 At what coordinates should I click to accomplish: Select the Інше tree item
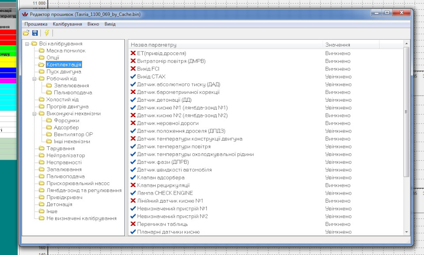(x=52, y=211)
